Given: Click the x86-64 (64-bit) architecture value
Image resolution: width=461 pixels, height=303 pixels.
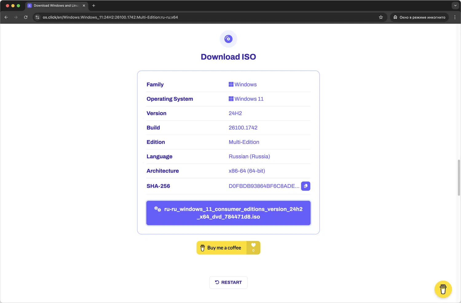Looking at the screenshot, I should click(x=247, y=171).
